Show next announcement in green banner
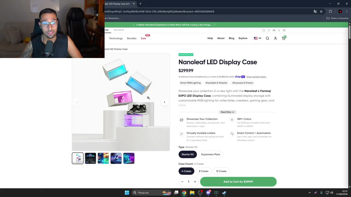Screen dimensions: 351x197 coord(214,25)
